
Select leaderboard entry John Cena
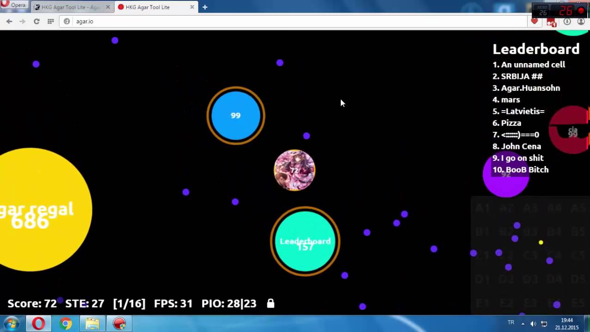(x=516, y=146)
